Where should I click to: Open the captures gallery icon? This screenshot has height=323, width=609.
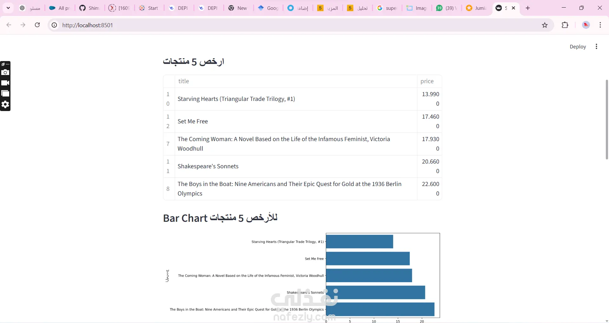[x=5, y=93]
